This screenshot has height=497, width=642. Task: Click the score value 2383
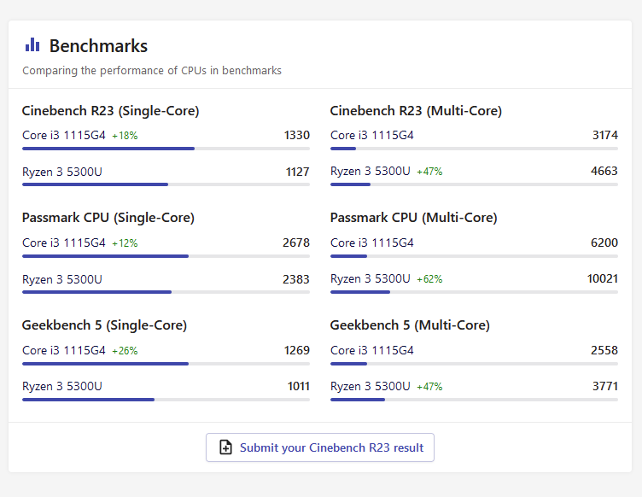click(x=296, y=279)
